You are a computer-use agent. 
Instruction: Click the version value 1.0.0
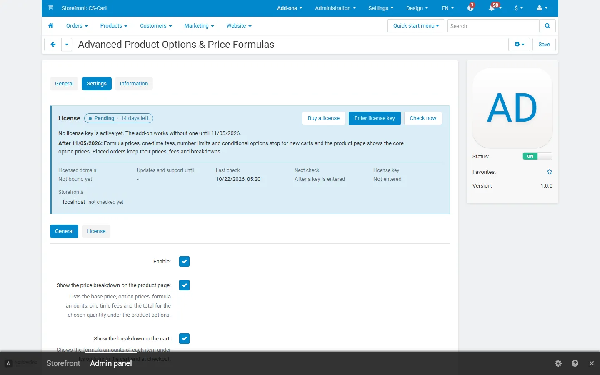546,186
